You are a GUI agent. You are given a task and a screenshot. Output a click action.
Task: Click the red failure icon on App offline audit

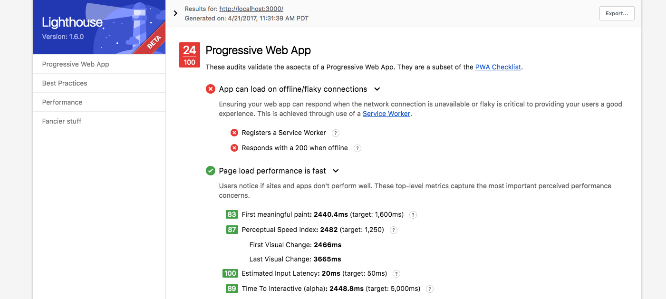(x=211, y=89)
